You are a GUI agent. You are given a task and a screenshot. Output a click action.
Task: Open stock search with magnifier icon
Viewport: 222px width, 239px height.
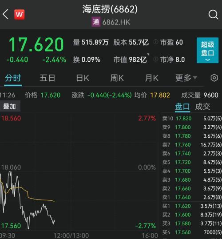(x=213, y=15)
